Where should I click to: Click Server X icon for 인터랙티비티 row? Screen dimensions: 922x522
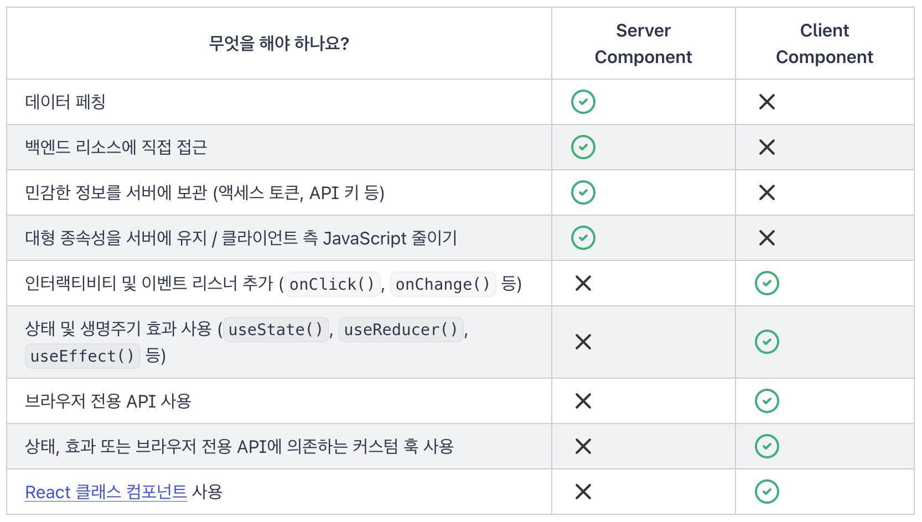point(583,283)
